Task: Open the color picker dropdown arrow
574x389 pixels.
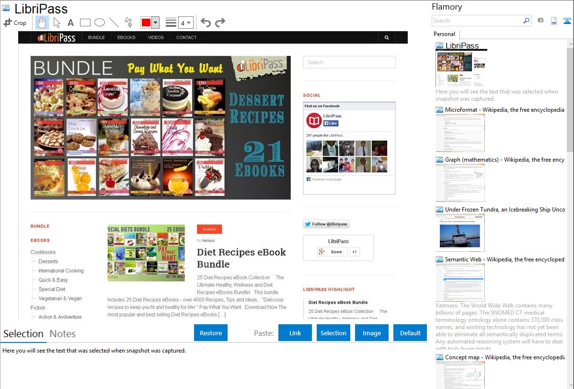Action: (156, 23)
